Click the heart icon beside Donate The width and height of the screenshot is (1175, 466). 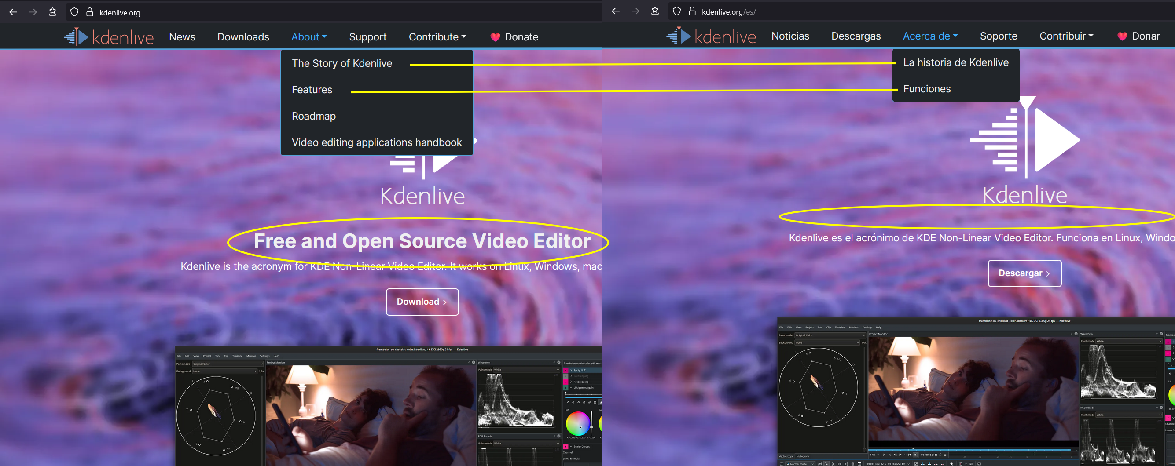[x=495, y=37]
